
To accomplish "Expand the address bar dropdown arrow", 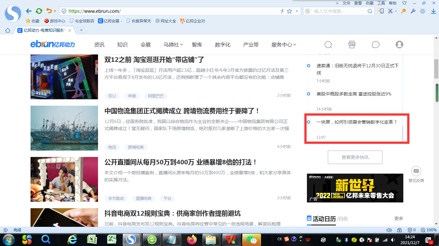I will [x=297, y=11].
